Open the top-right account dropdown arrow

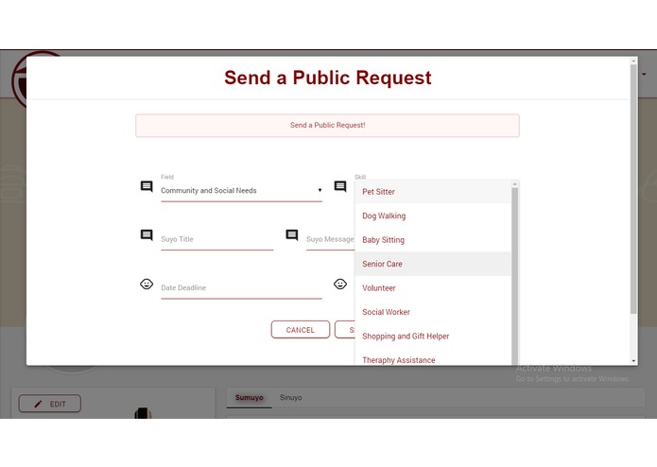pos(644,74)
